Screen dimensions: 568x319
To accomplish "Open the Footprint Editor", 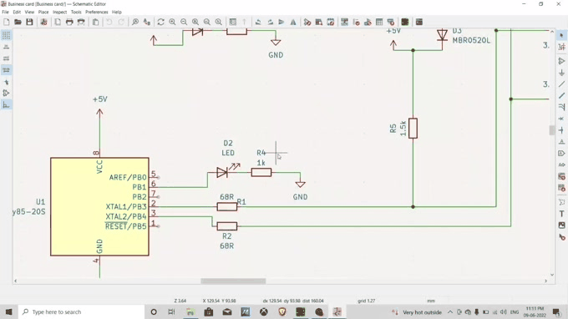I will pyautogui.click(x=331, y=22).
